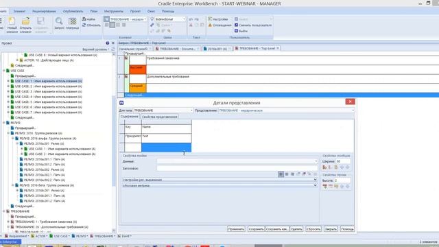Click the priority flag icon in requirement row 1

click(126, 58)
